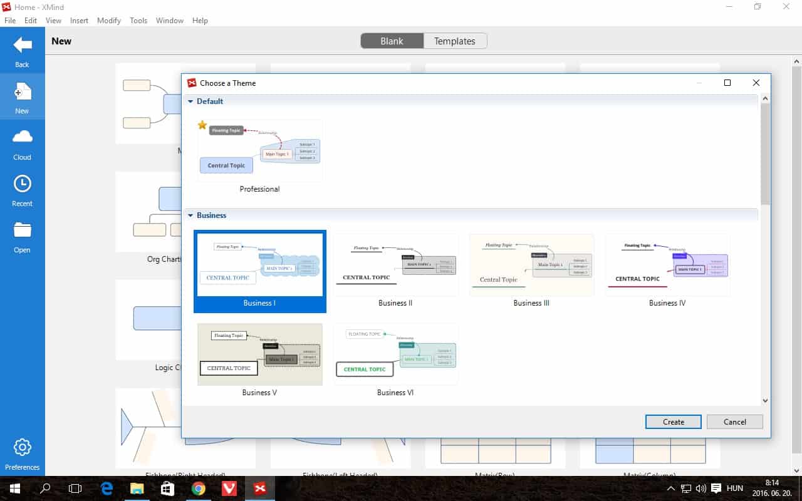Click the Windows Start button
This screenshot has height=501, width=802.
click(x=15, y=488)
